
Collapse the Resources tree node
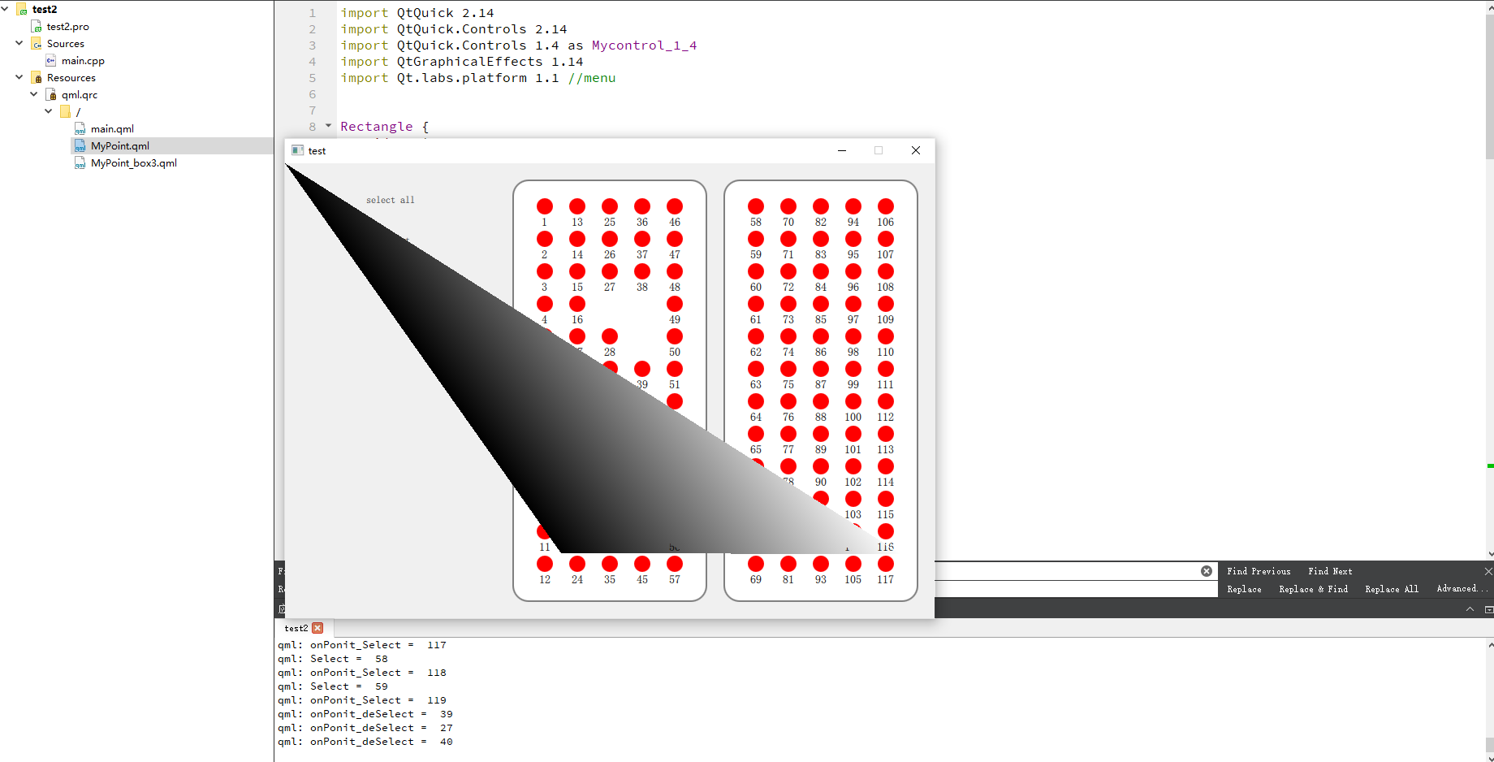[18, 77]
